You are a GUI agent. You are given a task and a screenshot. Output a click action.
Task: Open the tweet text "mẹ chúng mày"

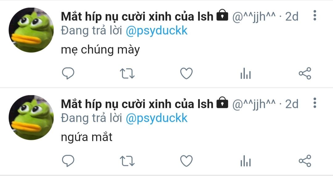point(100,50)
